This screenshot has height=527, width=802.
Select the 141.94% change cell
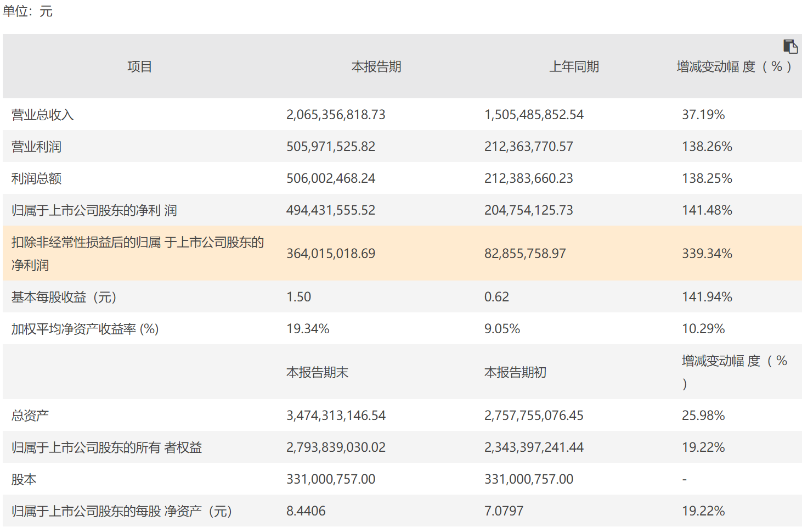click(707, 297)
